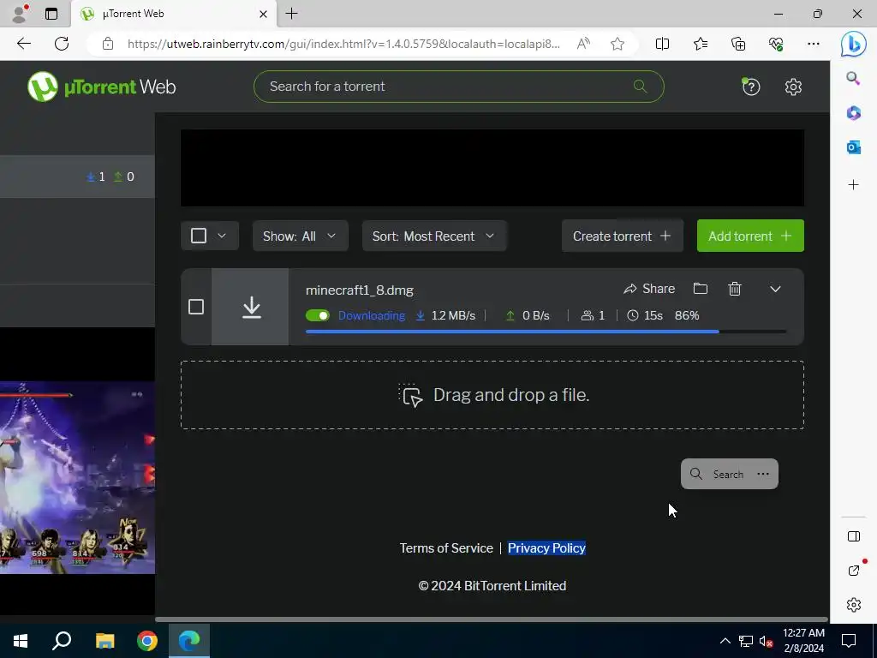Open Outlook in Edge sidebar
Image resolution: width=877 pixels, height=658 pixels.
(854, 147)
